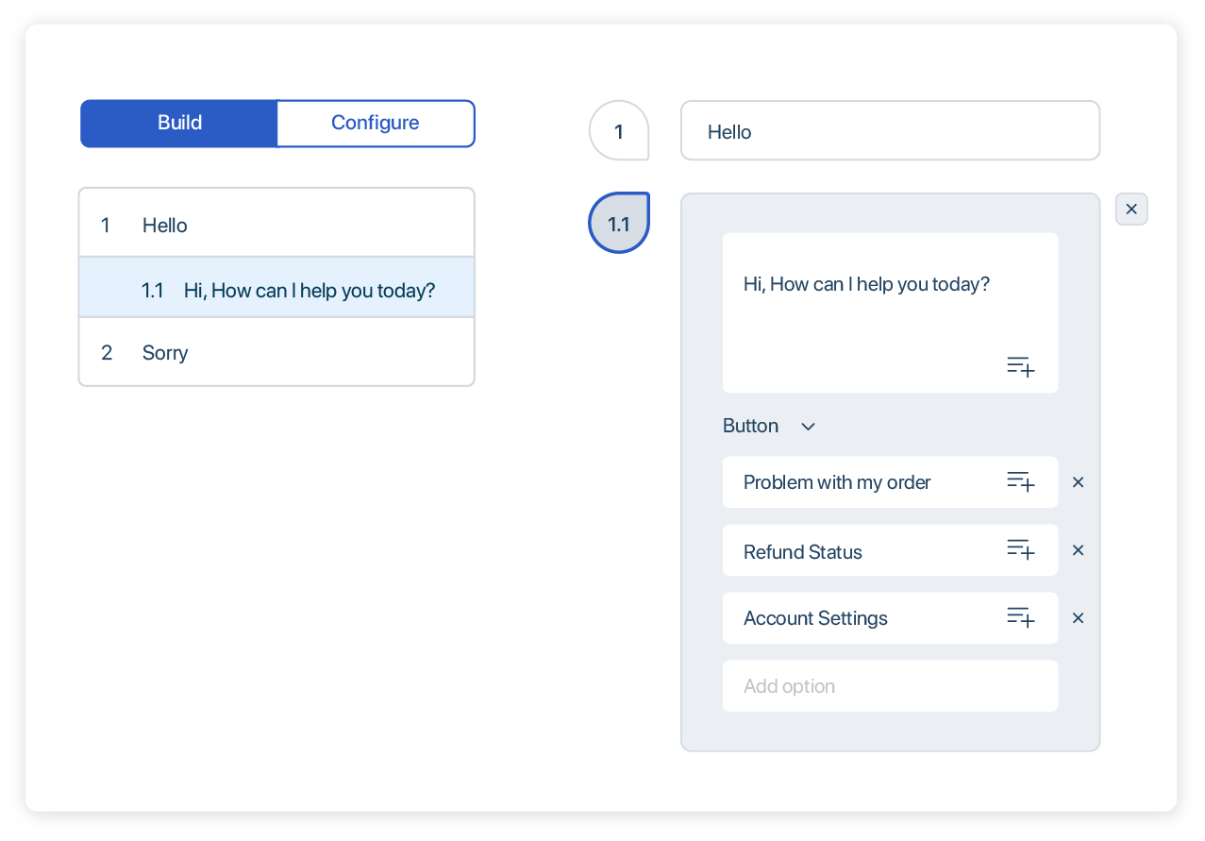Click the step 1 bubble marker
Screen dimensions: 1205x841
[619, 130]
